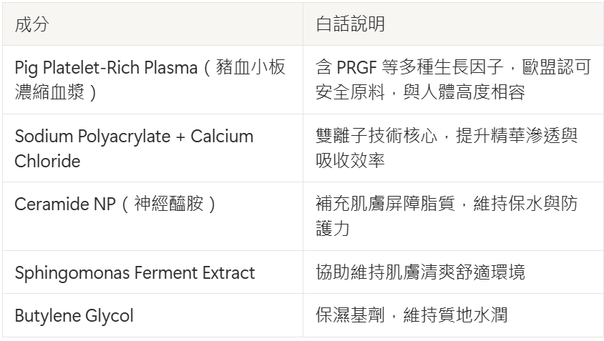This screenshot has height=341, width=604.
Task: Click the Sodium Polyacrylate text
Action: (89, 137)
